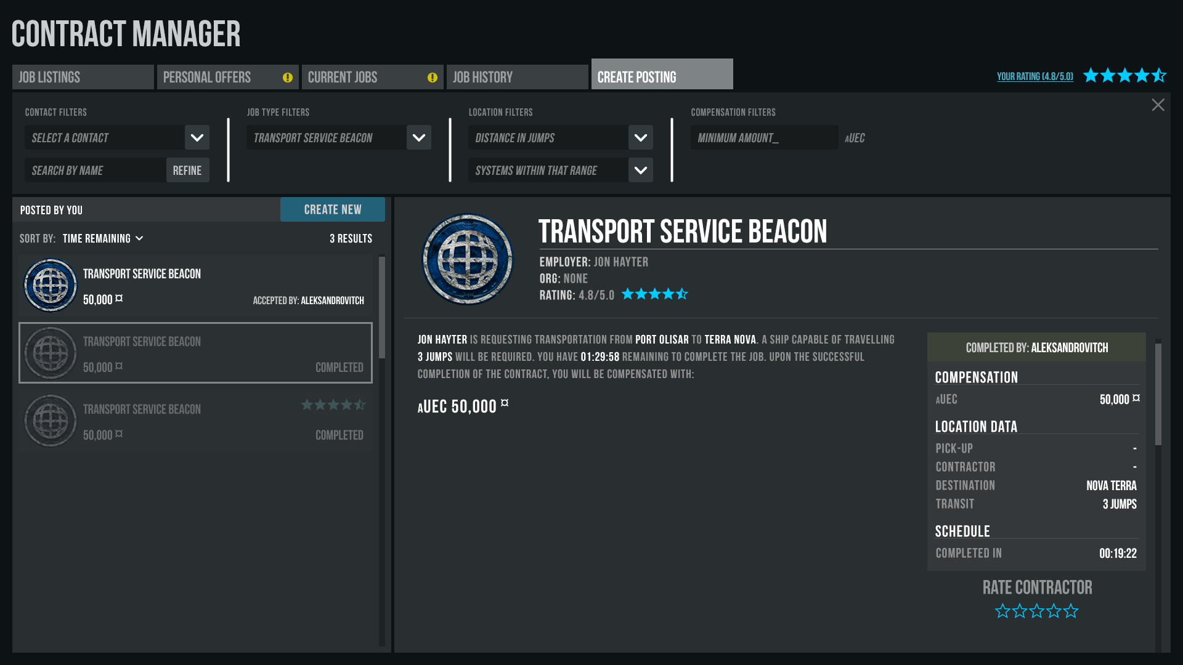The width and height of the screenshot is (1183, 665).
Task: Click globe icon of accepted beacon contract
Action: pyautogui.click(x=50, y=285)
